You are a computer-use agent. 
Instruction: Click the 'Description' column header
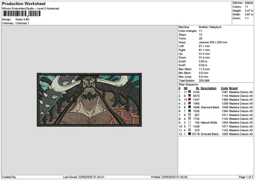point(209,88)
